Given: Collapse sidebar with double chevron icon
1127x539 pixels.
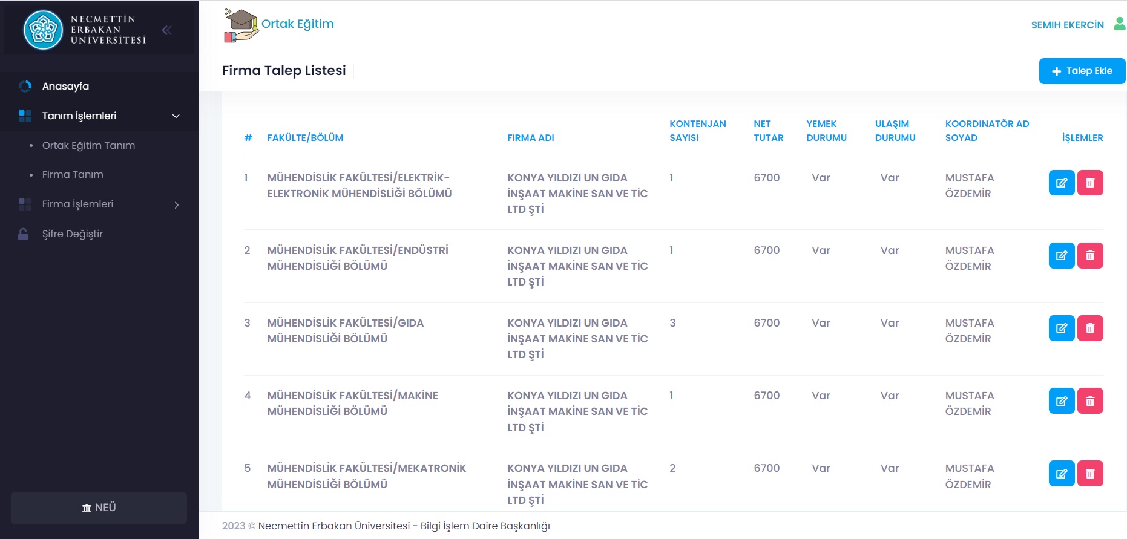Looking at the screenshot, I should point(166,30).
